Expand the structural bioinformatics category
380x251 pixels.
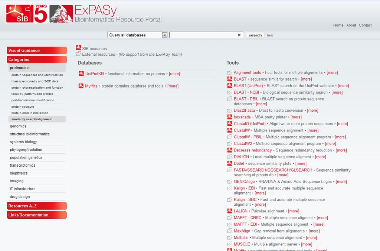37,134
